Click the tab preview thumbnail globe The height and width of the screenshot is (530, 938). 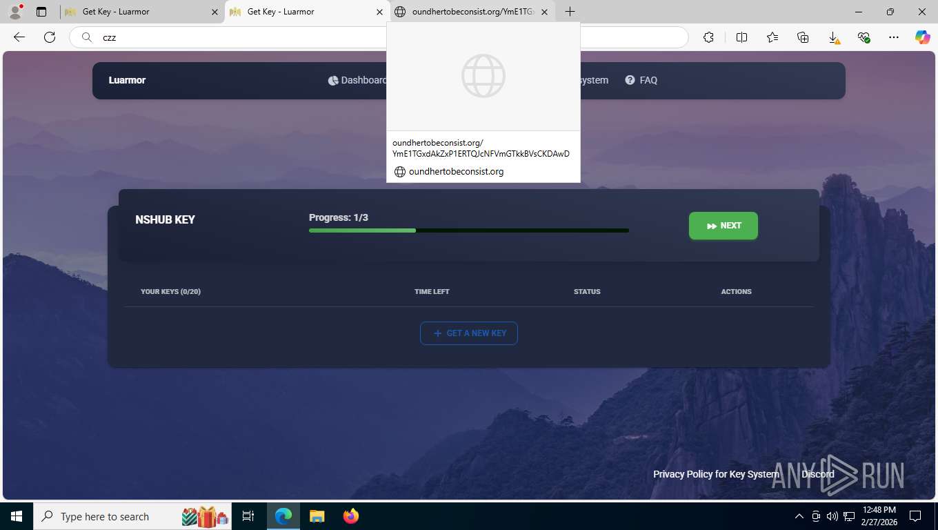[x=483, y=76]
